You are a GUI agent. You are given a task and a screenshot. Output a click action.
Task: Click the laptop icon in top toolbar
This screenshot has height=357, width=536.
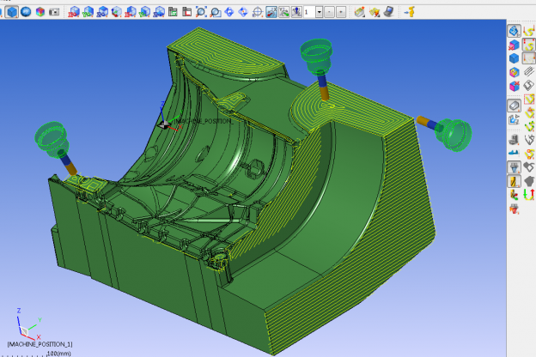coord(387,12)
